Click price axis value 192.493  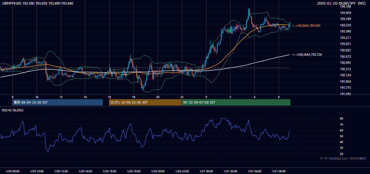345,63
